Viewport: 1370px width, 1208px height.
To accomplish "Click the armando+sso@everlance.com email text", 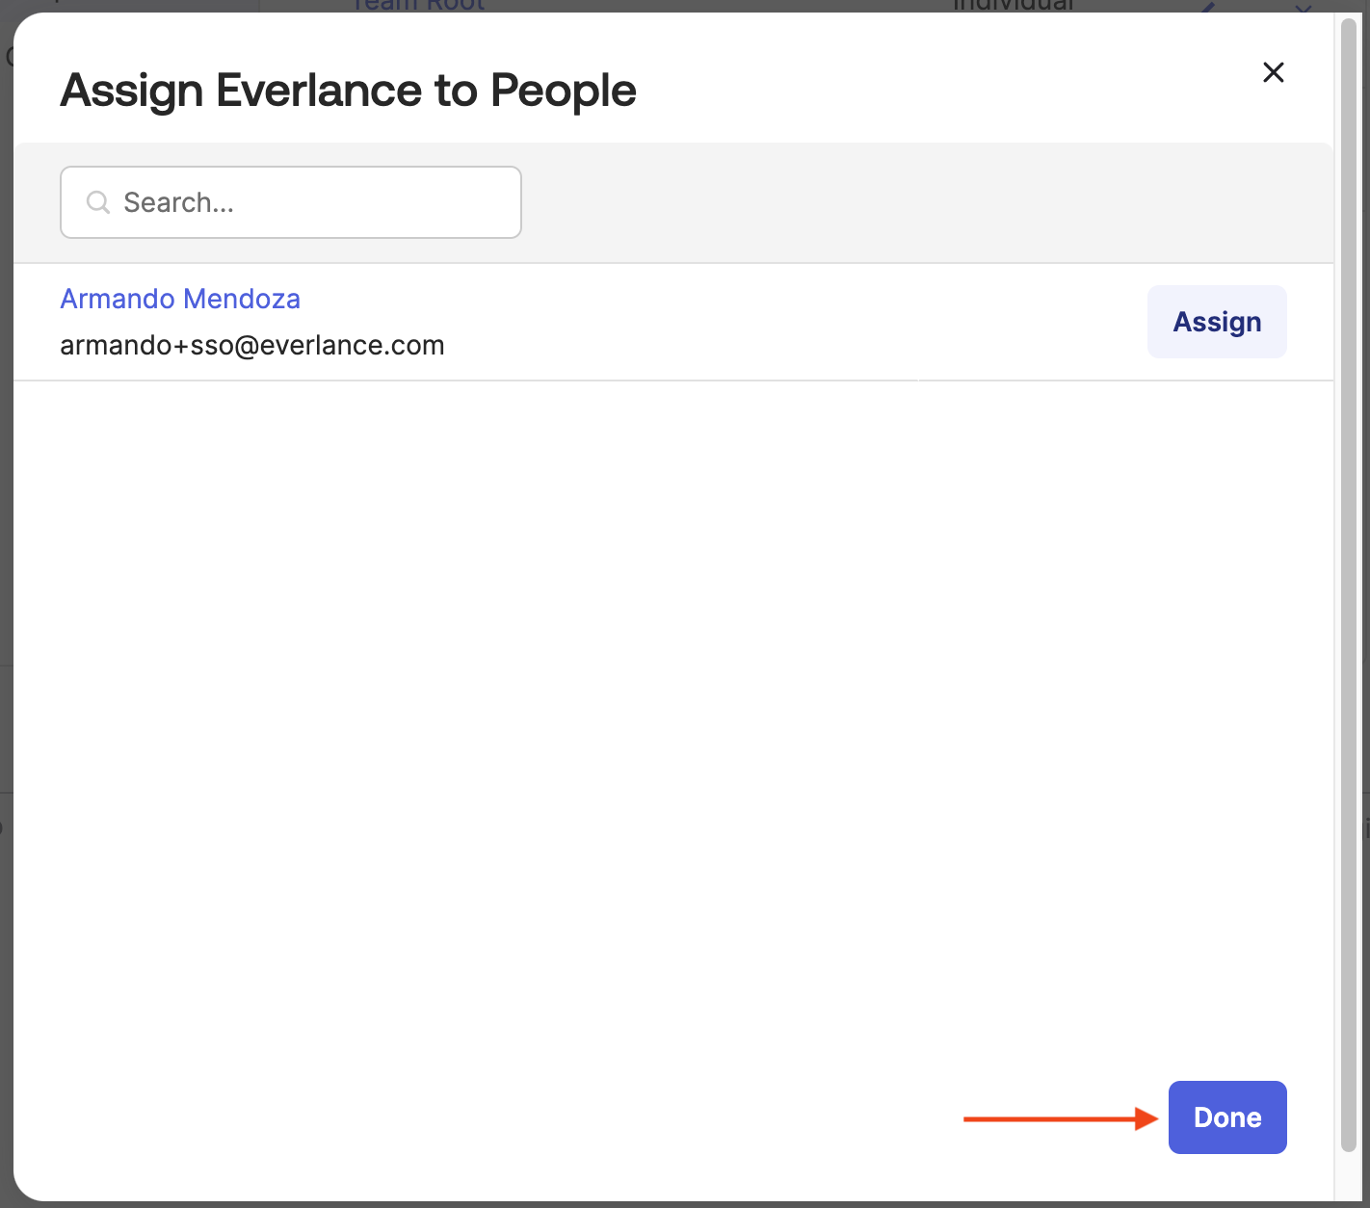I will [x=252, y=345].
